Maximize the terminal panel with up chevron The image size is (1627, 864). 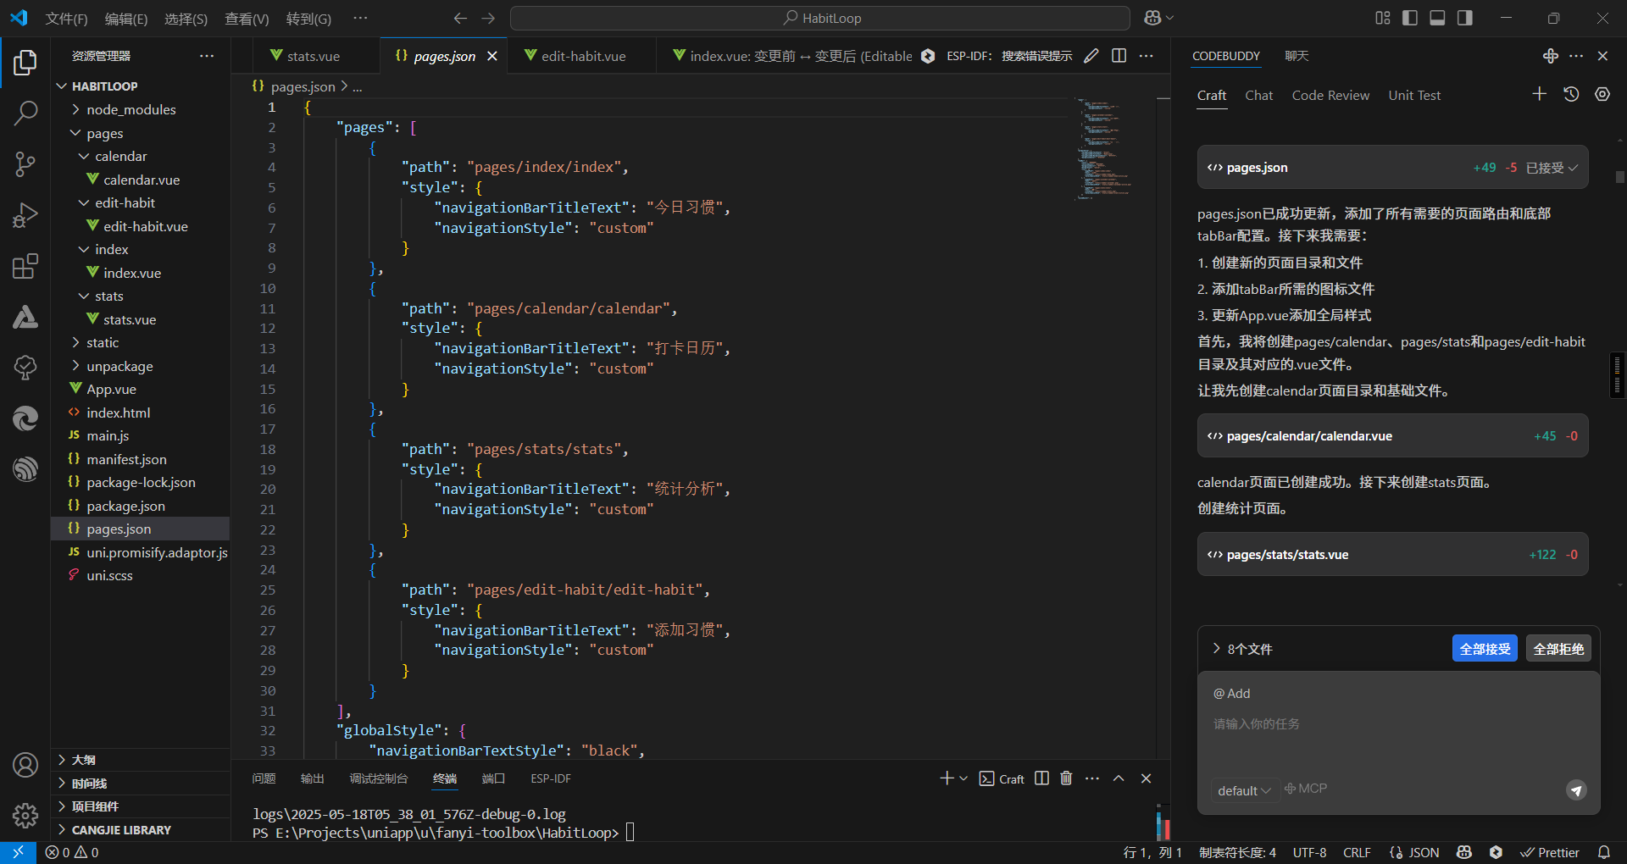pos(1119,778)
